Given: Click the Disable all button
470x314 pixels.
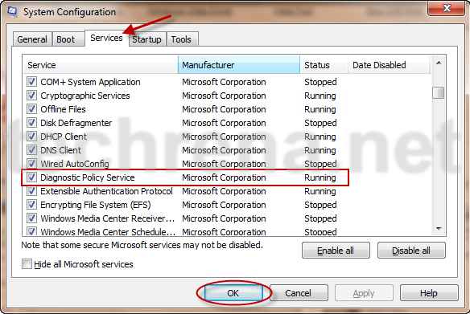Looking at the screenshot, I should pyautogui.click(x=411, y=251).
